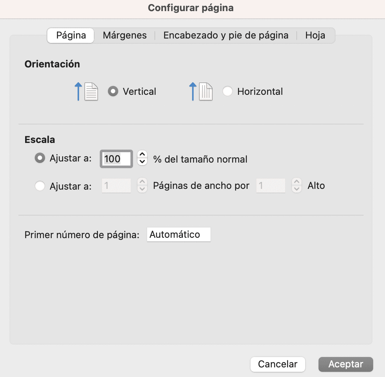
Task: Click the stepper beside the Alto field
Action: point(296,186)
